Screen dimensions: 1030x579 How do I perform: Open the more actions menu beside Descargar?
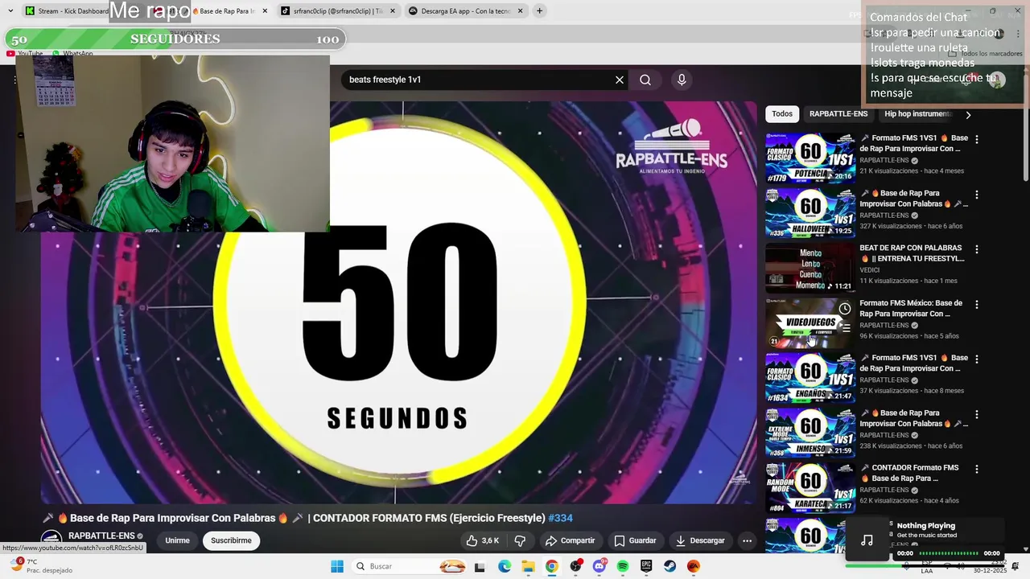pyautogui.click(x=747, y=540)
